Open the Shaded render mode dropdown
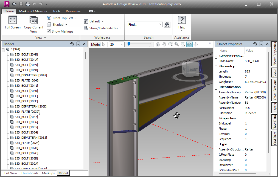The height and width of the screenshot is (177, 278). click(x=66, y=25)
